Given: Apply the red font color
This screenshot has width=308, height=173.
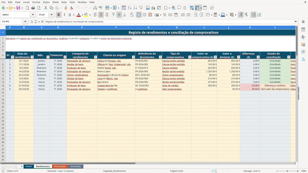Looking at the screenshot, I should [79, 15].
